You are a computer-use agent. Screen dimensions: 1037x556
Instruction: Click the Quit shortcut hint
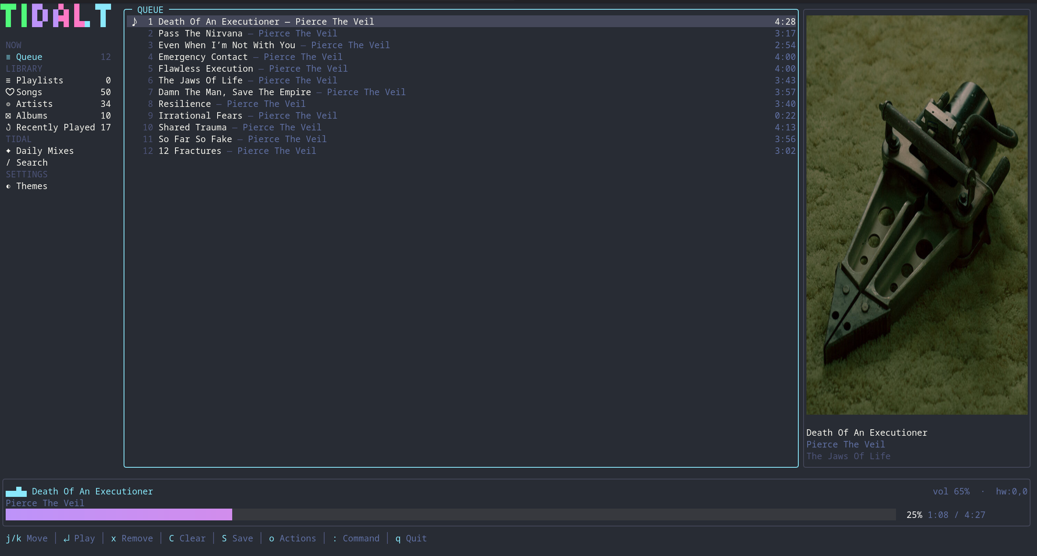pyautogui.click(x=411, y=538)
